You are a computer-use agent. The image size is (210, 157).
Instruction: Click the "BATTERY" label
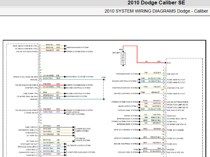coord(116,53)
